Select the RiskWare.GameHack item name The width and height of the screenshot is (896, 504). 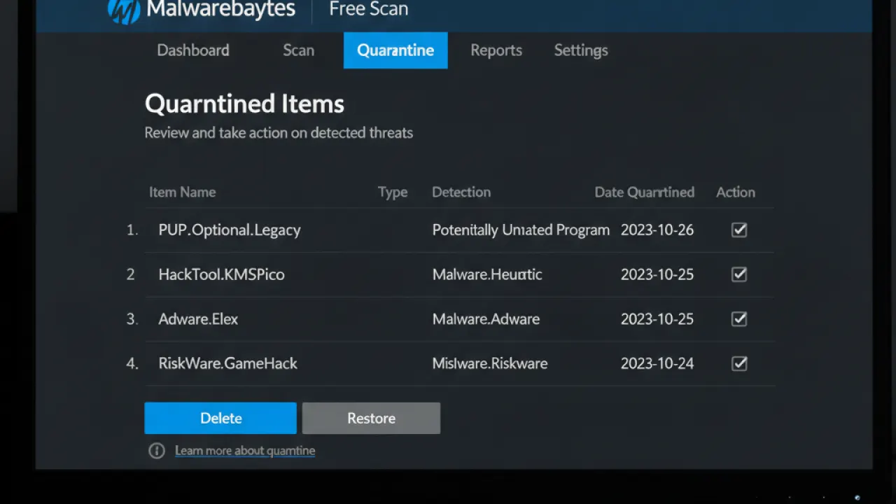228,363
